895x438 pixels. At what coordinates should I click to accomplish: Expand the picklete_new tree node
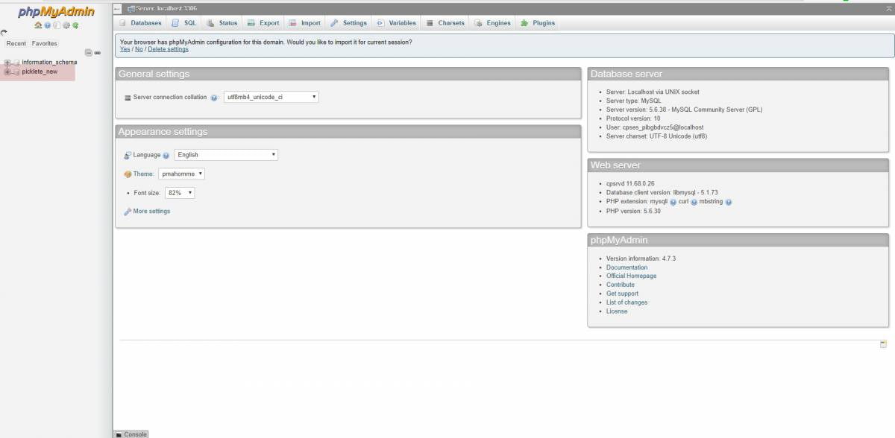coord(7,72)
